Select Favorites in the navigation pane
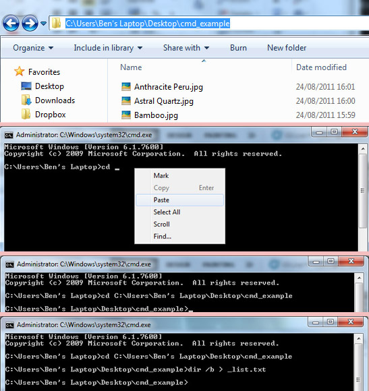369x391 pixels. coord(44,72)
